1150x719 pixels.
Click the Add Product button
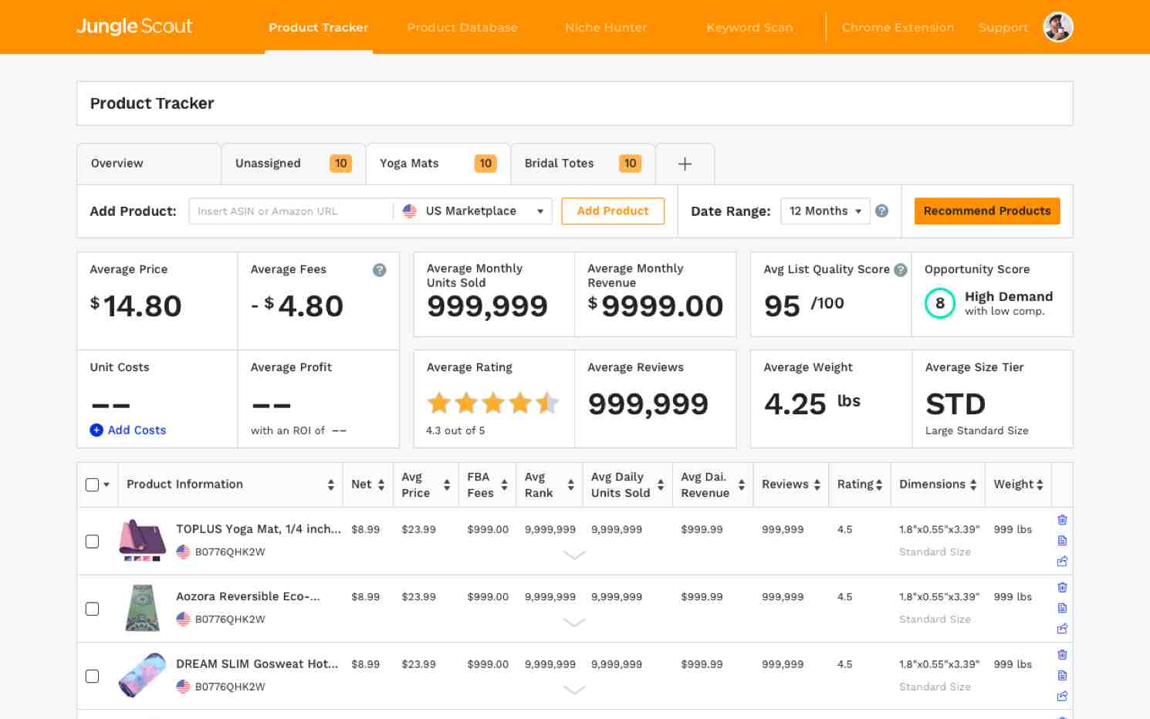(613, 211)
